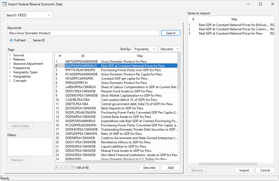The width and height of the screenshot is (279, 181).
Task: Expand the Releases tag node
Action: (x=10, y=59)
